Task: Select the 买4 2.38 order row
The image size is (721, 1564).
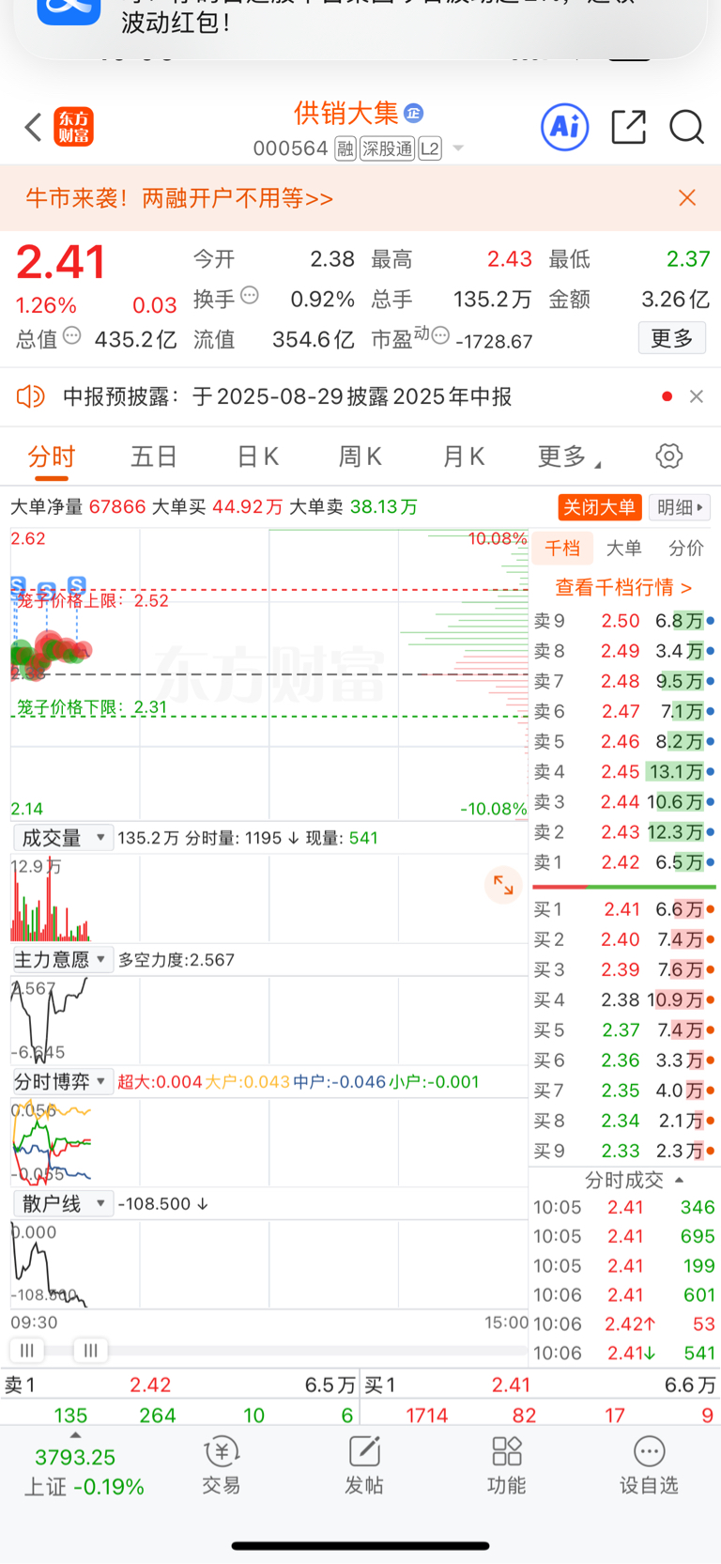Action: pos(623,1000)
